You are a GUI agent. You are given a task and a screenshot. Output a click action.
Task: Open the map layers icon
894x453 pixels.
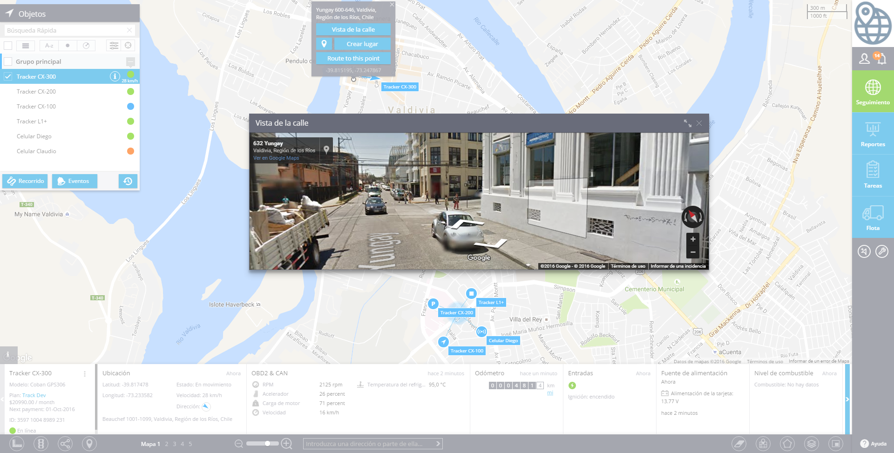tap(812, 444)
